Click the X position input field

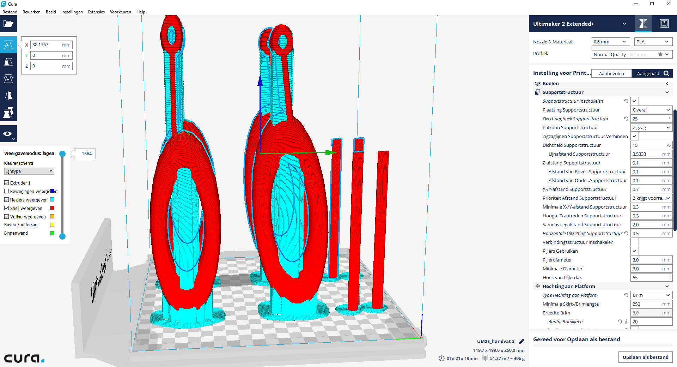[51, 45]
